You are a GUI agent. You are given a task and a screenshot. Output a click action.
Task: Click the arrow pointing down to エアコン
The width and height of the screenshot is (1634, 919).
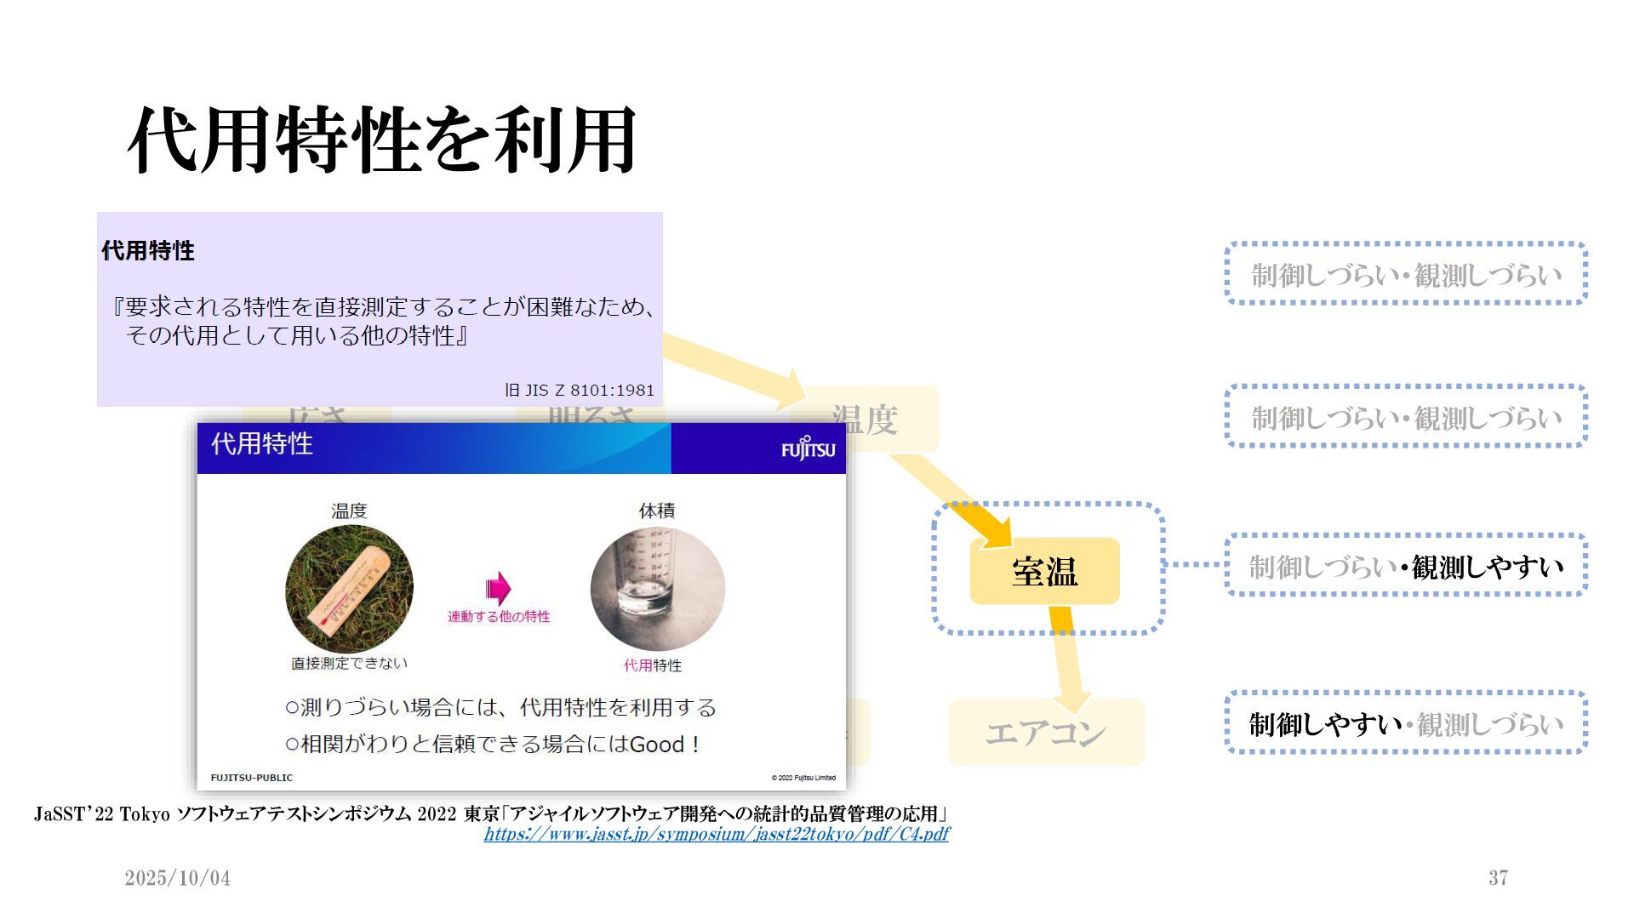[x=1067, y=659]
